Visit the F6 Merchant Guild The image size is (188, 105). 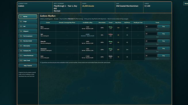(x=28, y=41)
